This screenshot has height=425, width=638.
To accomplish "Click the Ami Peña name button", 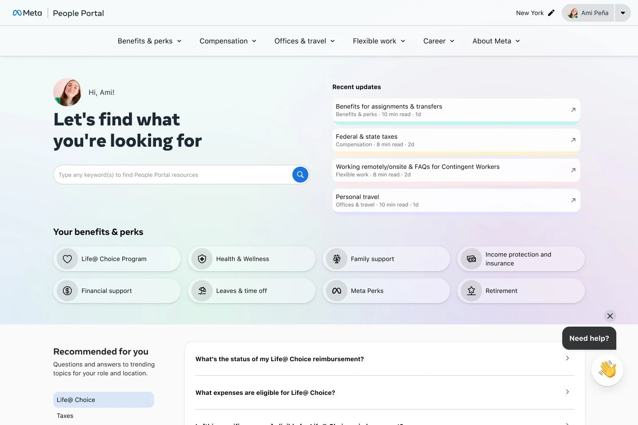I will 588,13.
